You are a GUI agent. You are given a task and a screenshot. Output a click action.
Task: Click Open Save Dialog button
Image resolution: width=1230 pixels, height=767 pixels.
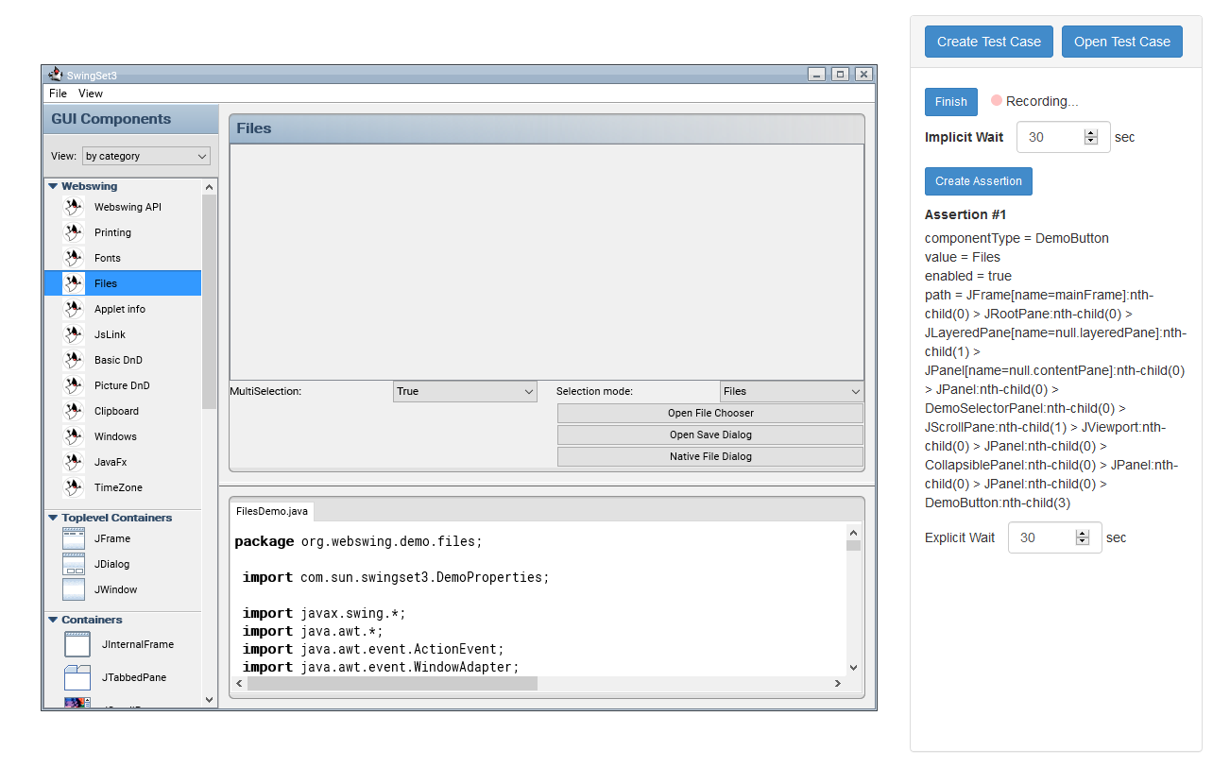[x=710, y=435]
